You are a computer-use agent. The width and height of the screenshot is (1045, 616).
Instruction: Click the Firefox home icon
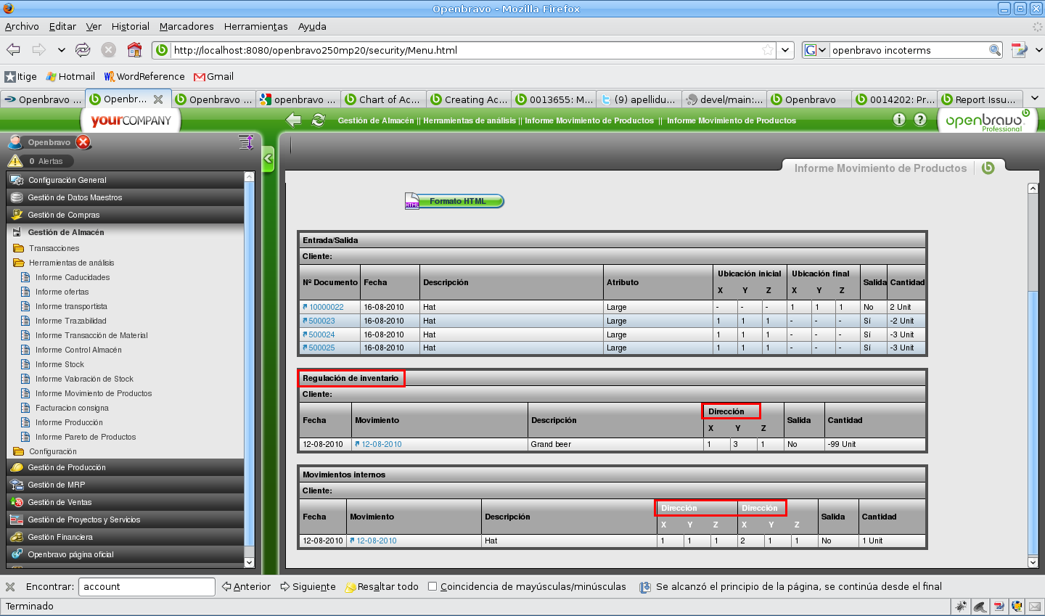[134, 50]
